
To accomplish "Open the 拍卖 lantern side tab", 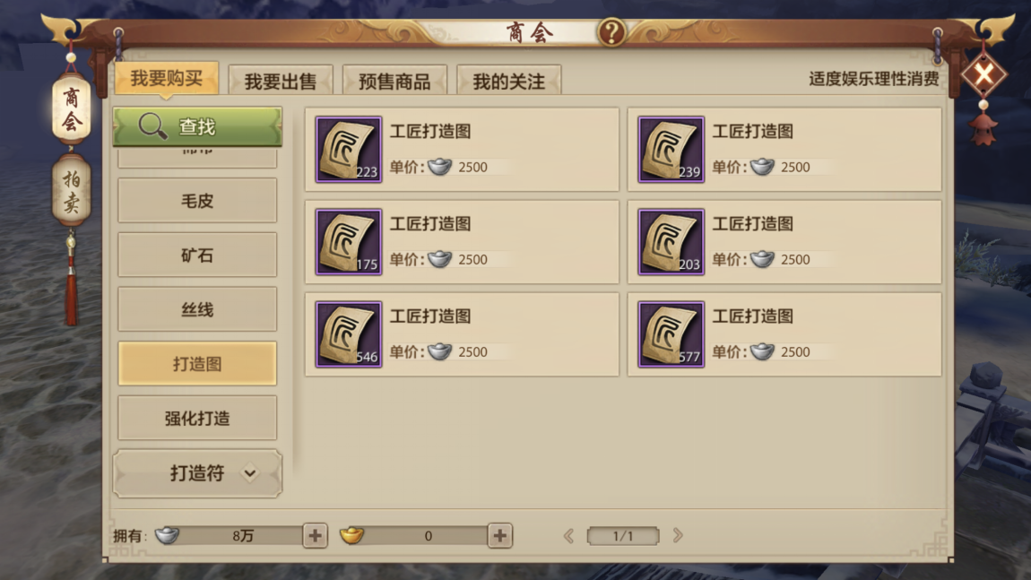I will (x=71, y=191).
